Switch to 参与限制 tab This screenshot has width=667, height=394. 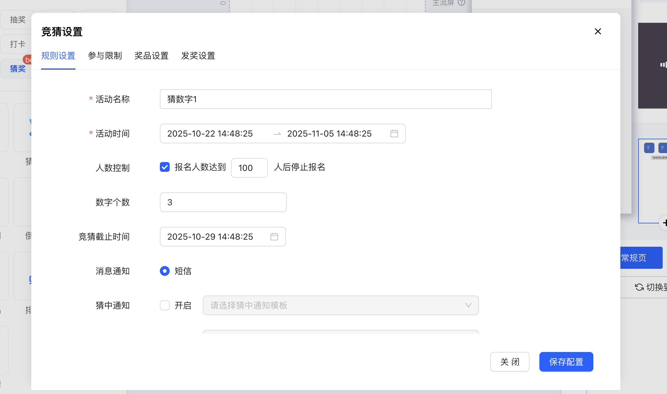pyautogui.click(x=105, y=56)
